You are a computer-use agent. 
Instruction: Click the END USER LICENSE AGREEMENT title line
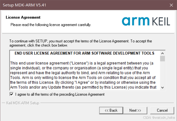point(85,53)
